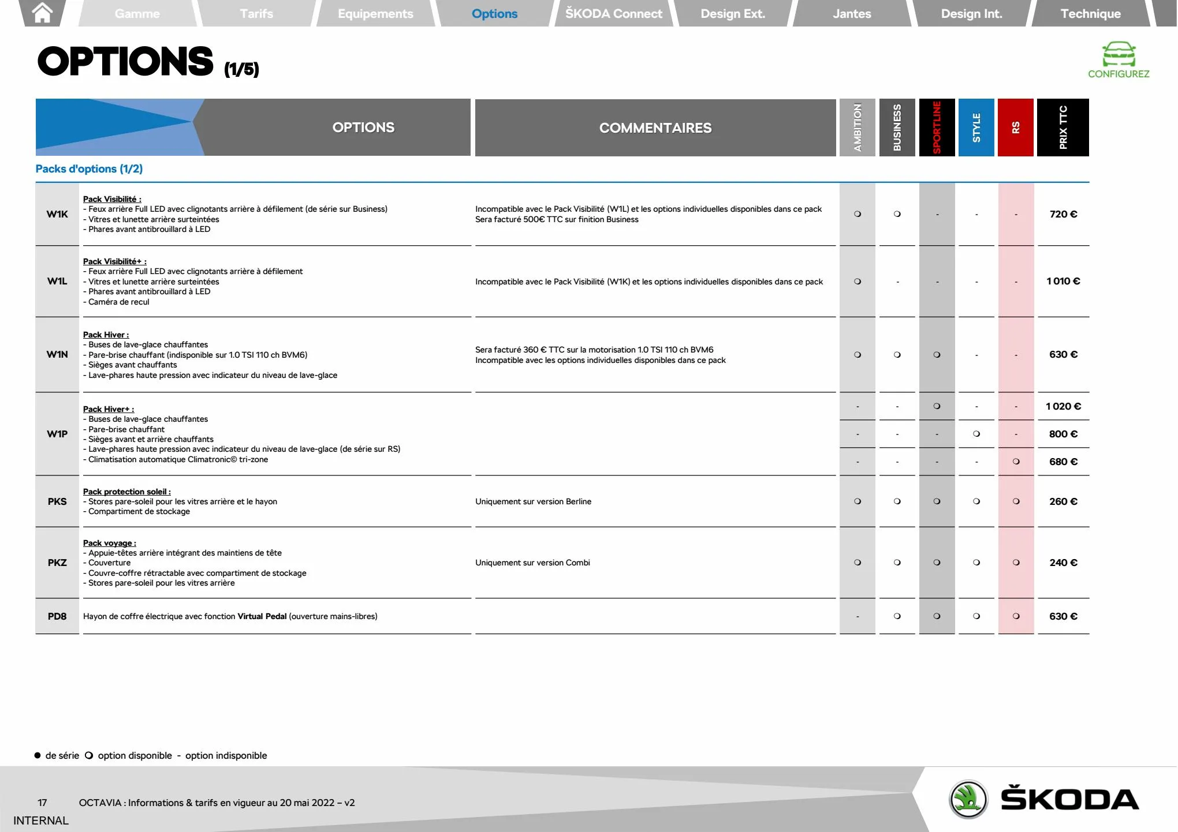Select the SPORTLINE column header
The height and width of the screenshot is (832, 1178).
pos(937,128)
